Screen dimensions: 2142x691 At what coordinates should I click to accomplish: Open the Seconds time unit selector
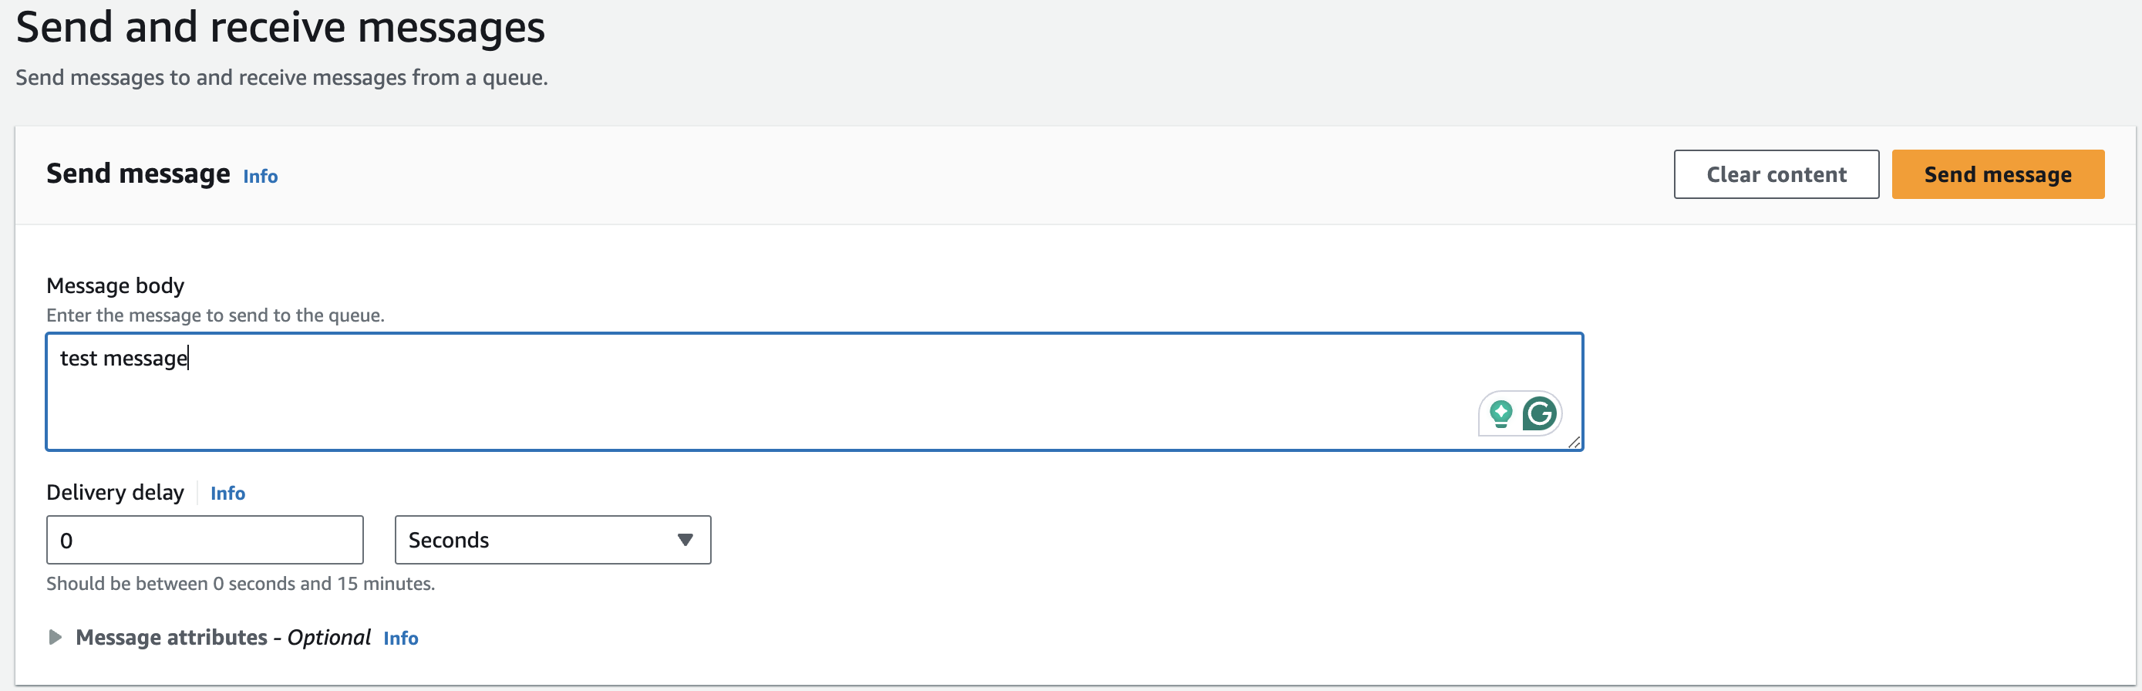553,540
